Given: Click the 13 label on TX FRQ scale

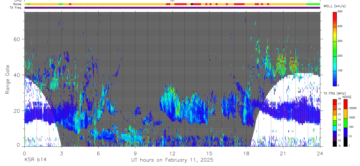Looking at the screenshot, I should pos(339,125).
